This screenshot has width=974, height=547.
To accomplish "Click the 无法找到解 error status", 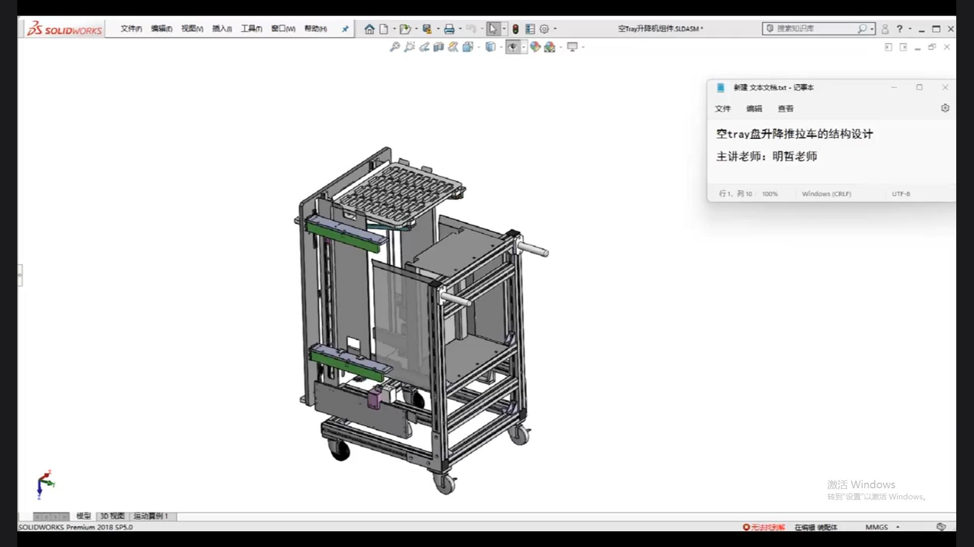I will click(763, 527).
